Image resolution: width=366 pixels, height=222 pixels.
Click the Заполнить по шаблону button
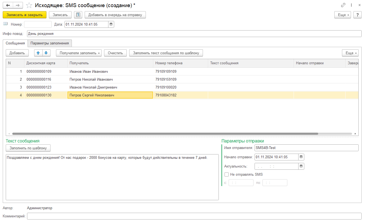point(28,148)
